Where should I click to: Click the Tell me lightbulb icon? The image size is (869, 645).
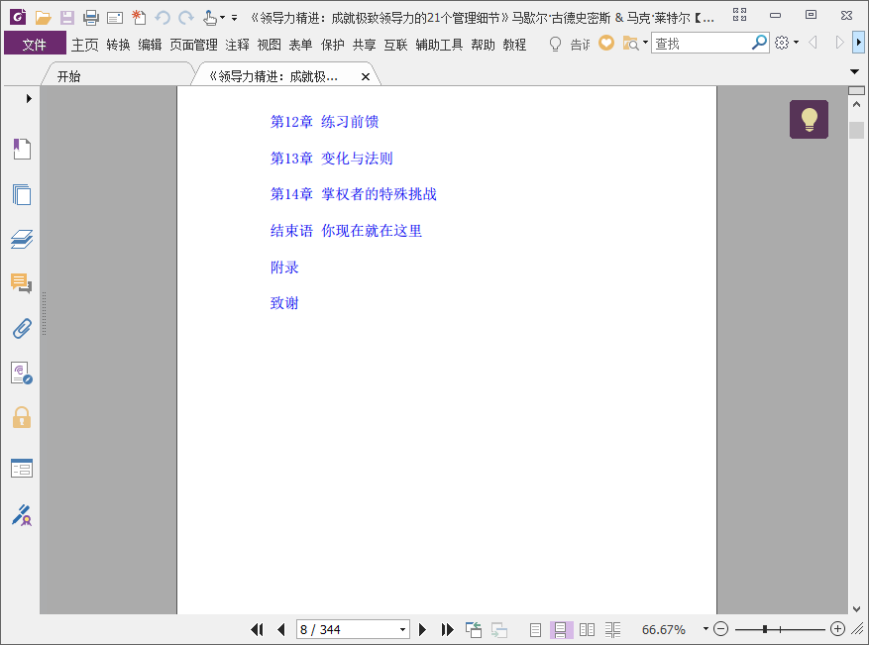point(555,44)
